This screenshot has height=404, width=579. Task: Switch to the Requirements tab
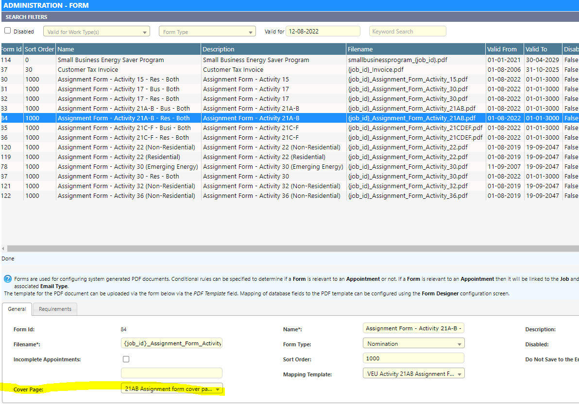[55, 309]
